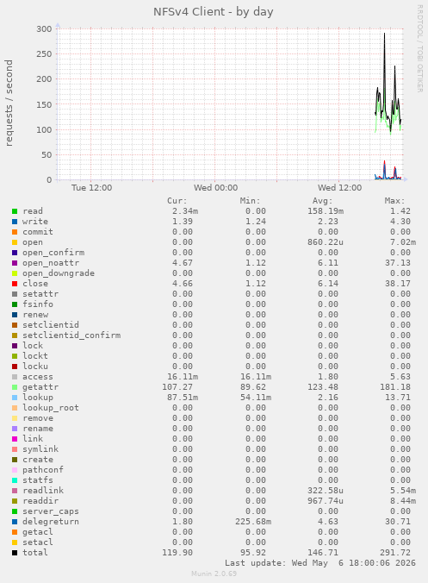Click the black total legend swatch
The height and width of the screenshot is (583, 428).
(x=15, y=553)
